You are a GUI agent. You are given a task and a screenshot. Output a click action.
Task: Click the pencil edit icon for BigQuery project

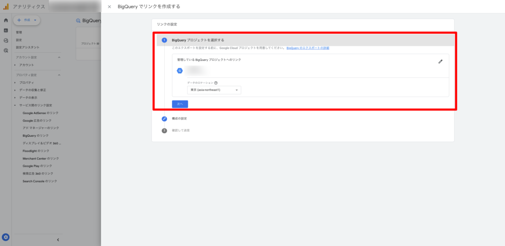coord(440,62)
